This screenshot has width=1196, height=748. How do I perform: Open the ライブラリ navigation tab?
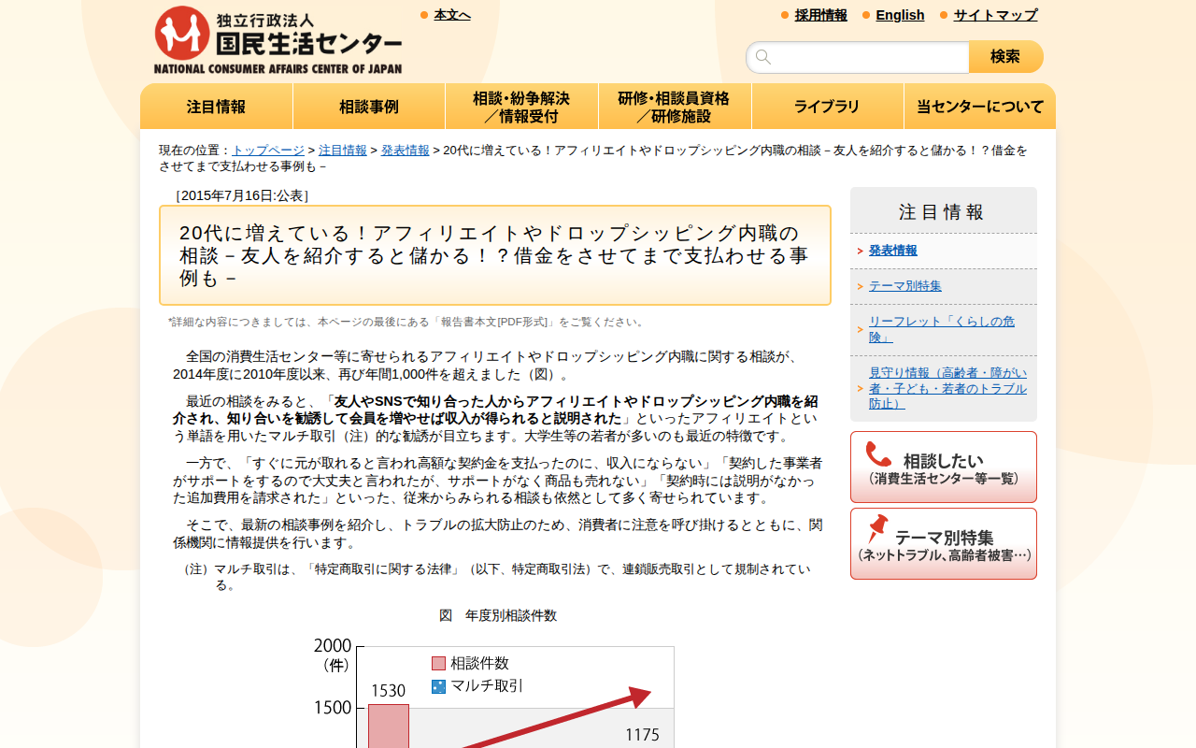tap(827, 107)
